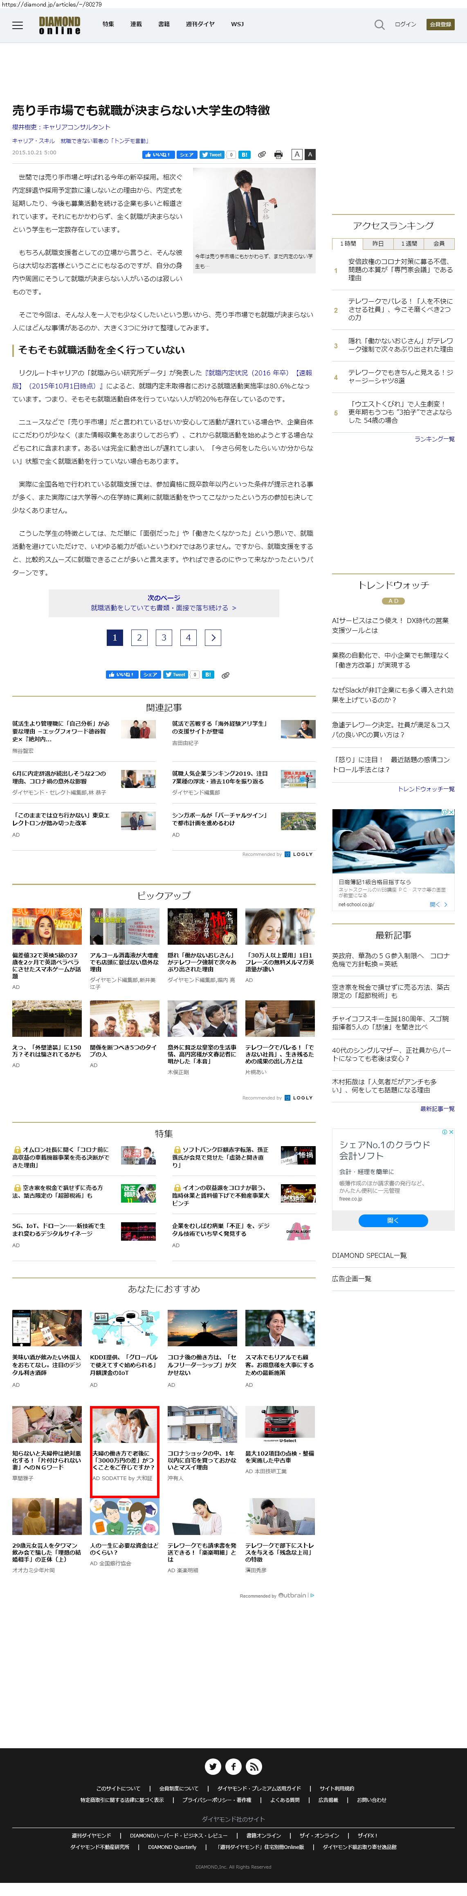The image size is (467, 1896).
Task: Click the next page arrow in pagination
Action: pos(213,637)
